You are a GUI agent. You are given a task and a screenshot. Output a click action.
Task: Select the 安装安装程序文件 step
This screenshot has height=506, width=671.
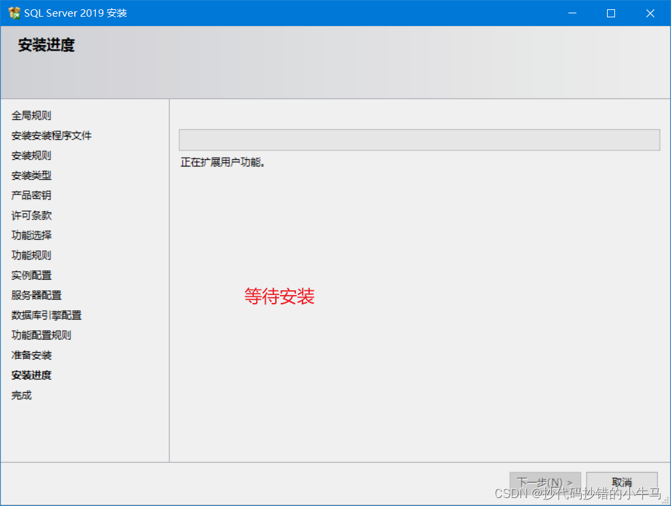(x=51, y=136)
